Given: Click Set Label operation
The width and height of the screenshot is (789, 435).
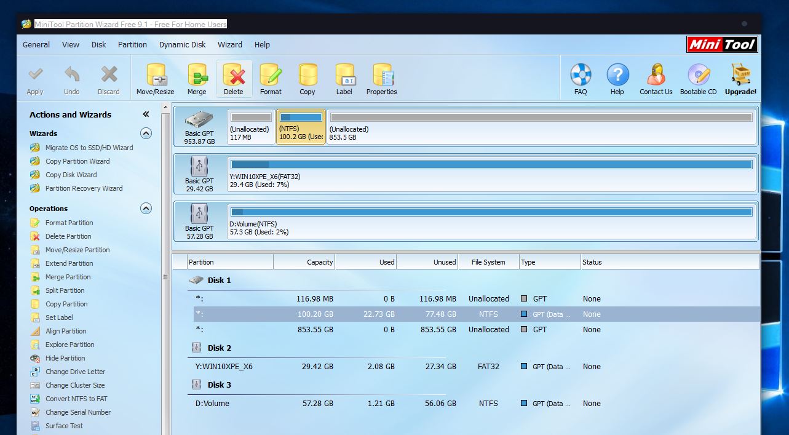Looking at the screenshot, I should (x=59, y=317).
